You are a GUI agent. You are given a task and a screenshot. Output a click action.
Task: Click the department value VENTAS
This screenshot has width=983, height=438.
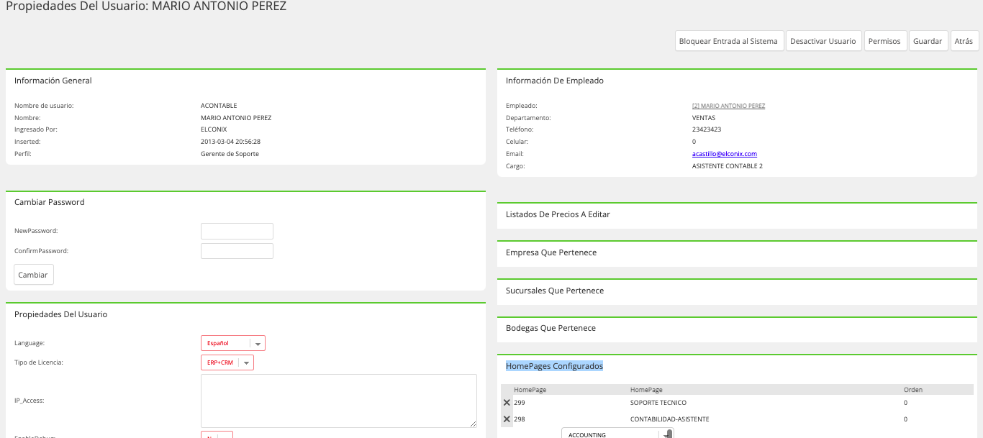[x=704, y=118]
